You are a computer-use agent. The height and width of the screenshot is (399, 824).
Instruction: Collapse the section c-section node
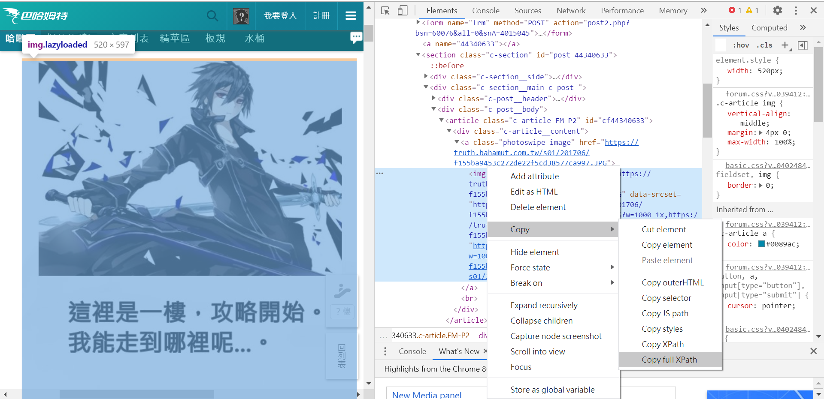tap(418, 55)
